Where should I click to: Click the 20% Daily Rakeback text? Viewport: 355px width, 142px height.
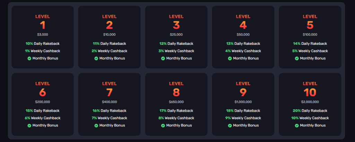310,111
